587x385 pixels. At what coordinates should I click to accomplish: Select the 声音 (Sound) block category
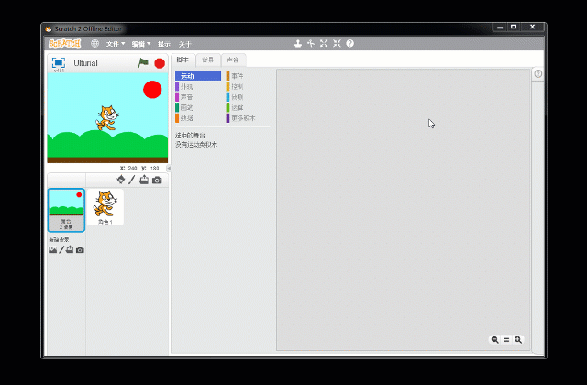[x=198, y=97]
